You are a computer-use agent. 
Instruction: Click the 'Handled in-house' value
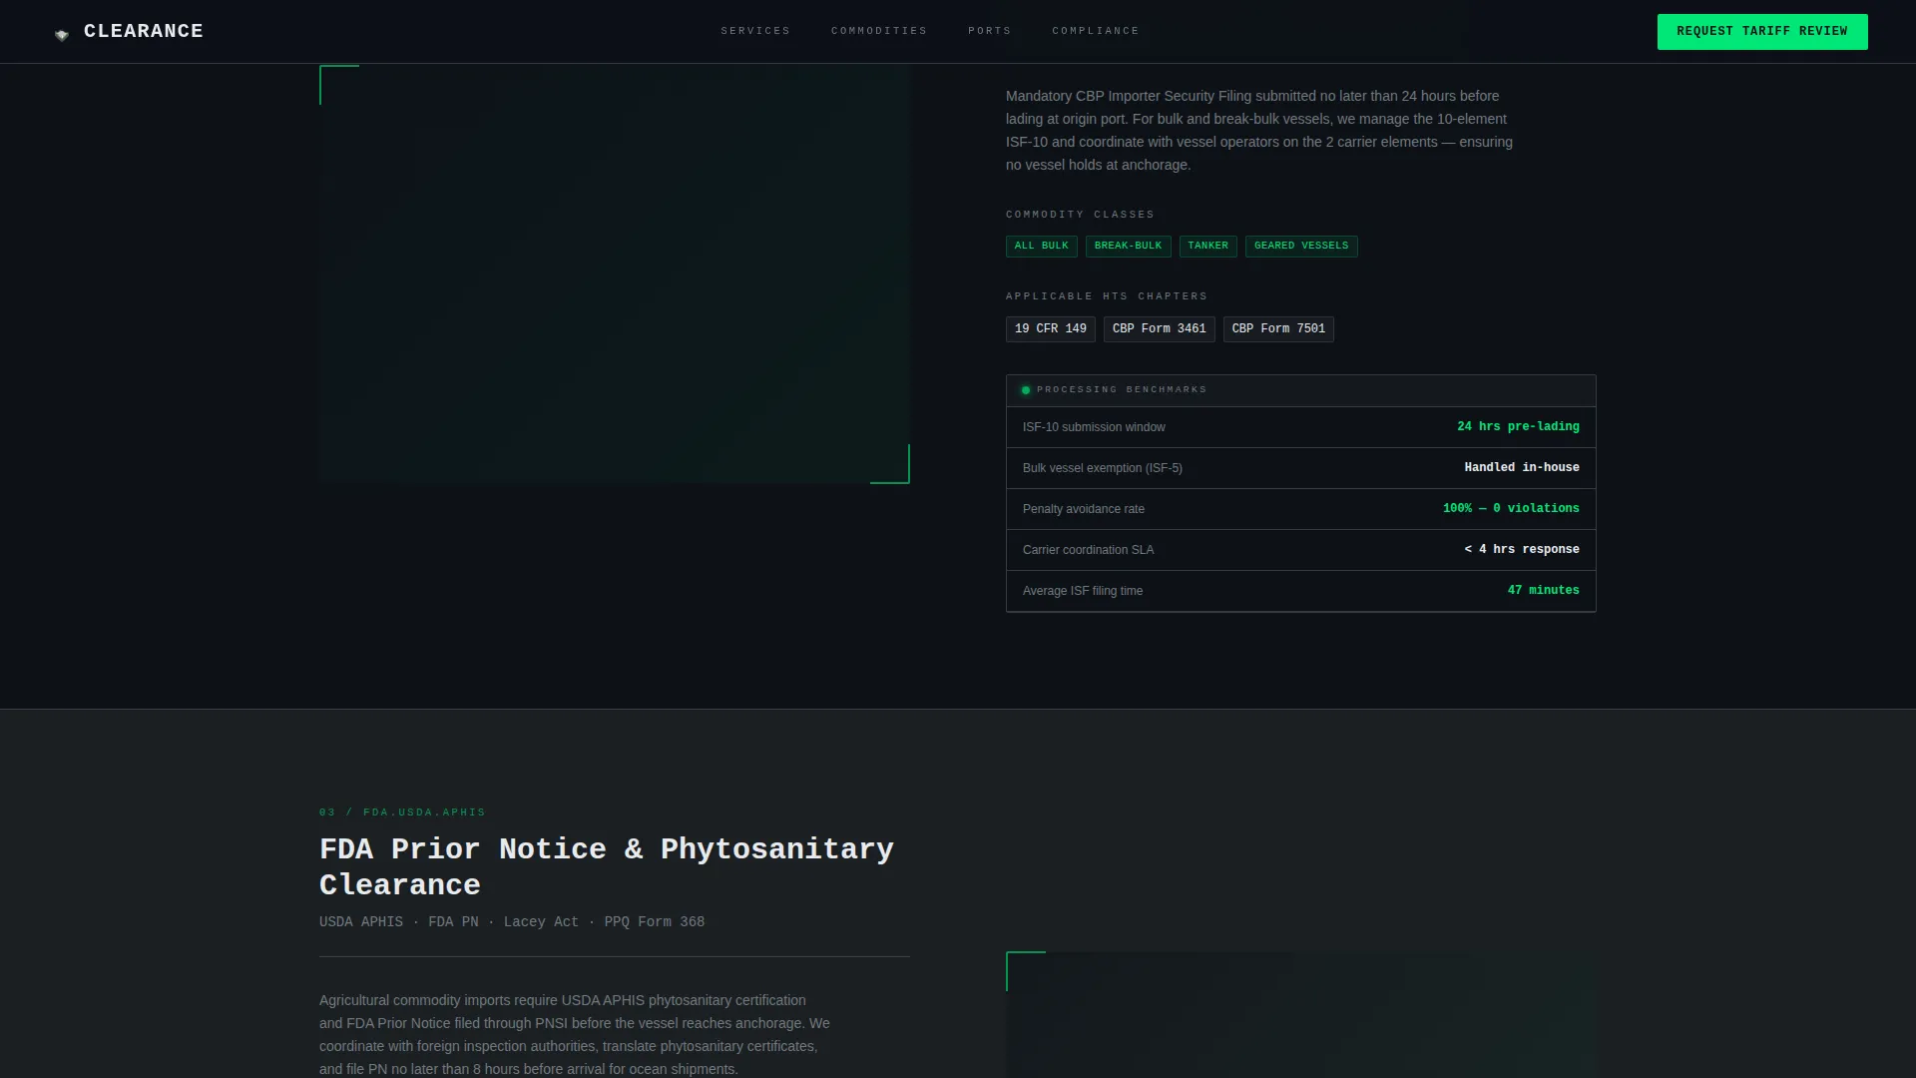pos(1522,468)
